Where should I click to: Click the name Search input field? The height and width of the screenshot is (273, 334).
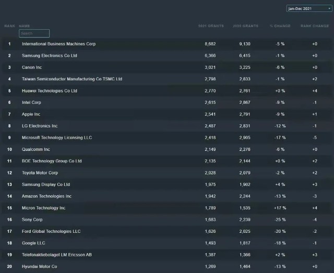(x=34, y=33)
